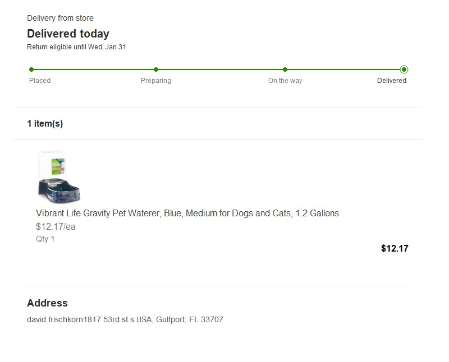Screen dimensions: 449x362
Task: Click the Gulfport delivery address line
Action: click(x=125, y=320)
